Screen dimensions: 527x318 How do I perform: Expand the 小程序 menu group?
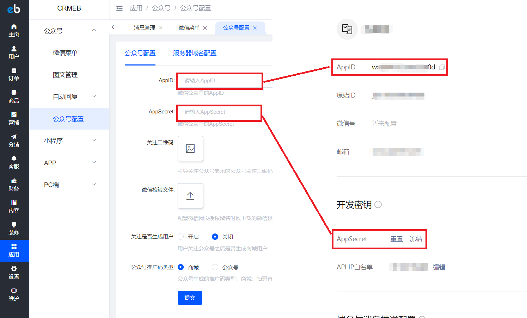click(94, 141)
